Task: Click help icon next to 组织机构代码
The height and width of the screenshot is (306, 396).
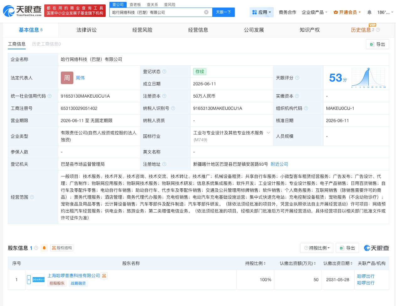Action: coord(306,108)
